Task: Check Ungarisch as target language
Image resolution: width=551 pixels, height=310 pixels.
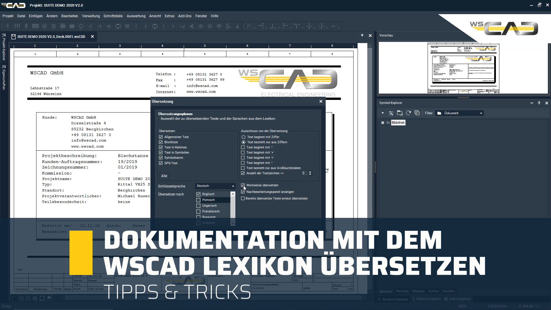Action: [x=198, y=206]
